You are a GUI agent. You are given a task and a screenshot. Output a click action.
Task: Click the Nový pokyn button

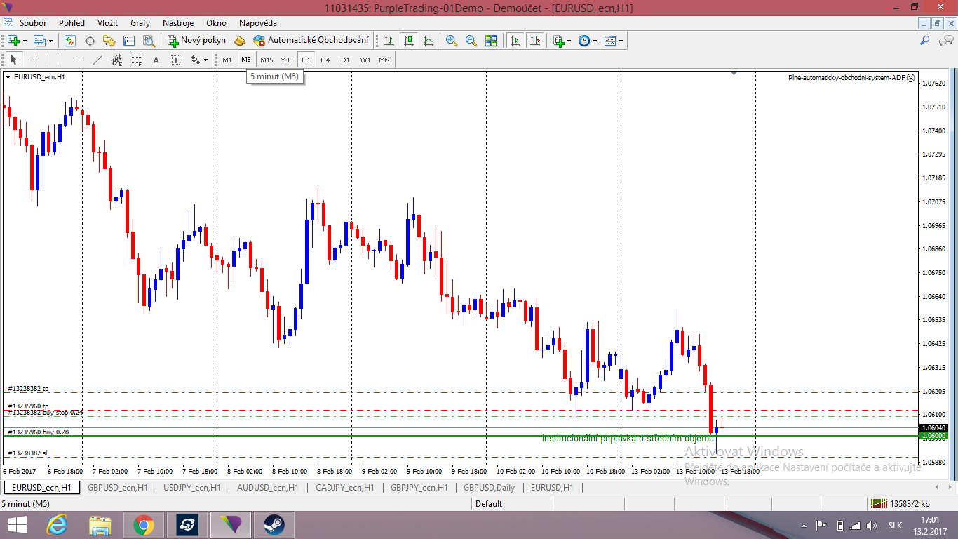[196, 40]
